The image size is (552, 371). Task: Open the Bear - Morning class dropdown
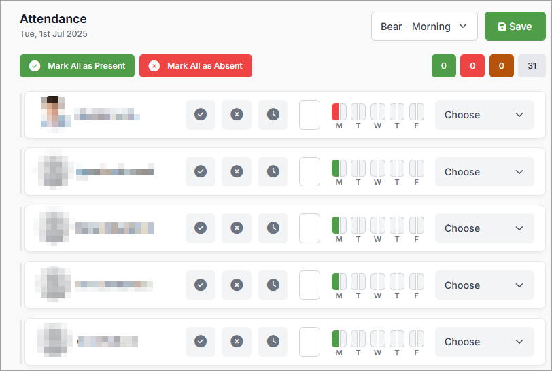pyautogui.click(x=424, y=26)
